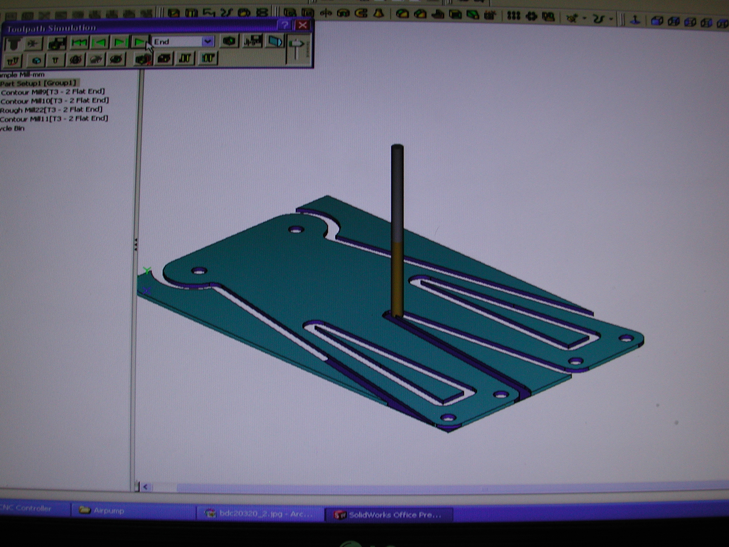Click the camera-like icon before the dots pattern
729x547 pixels.
tap(491, 15)
